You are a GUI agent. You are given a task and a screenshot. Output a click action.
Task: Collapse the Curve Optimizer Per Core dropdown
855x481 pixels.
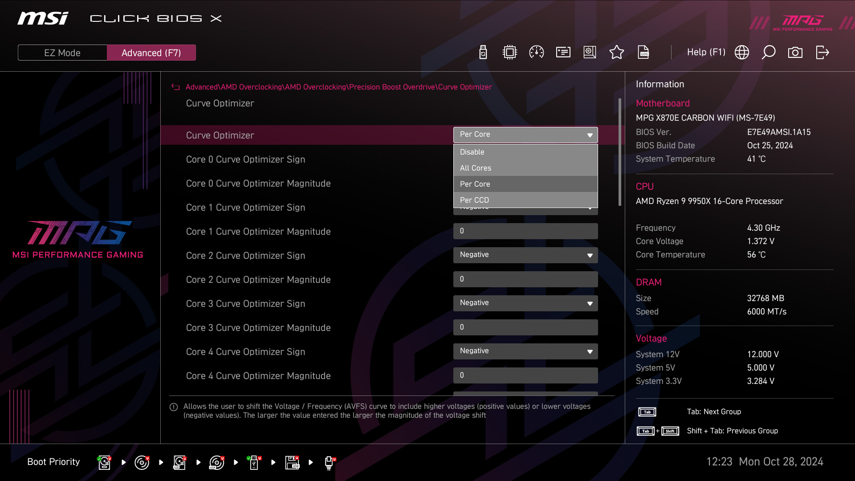525,135
